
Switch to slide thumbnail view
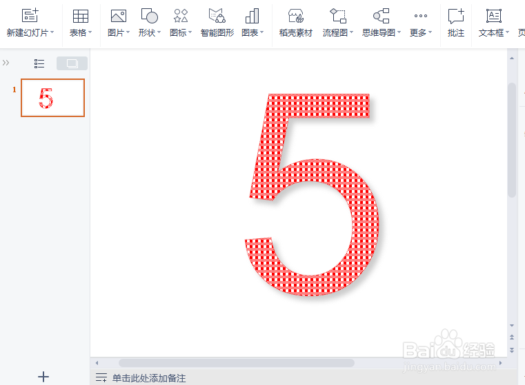coord(72,63)
